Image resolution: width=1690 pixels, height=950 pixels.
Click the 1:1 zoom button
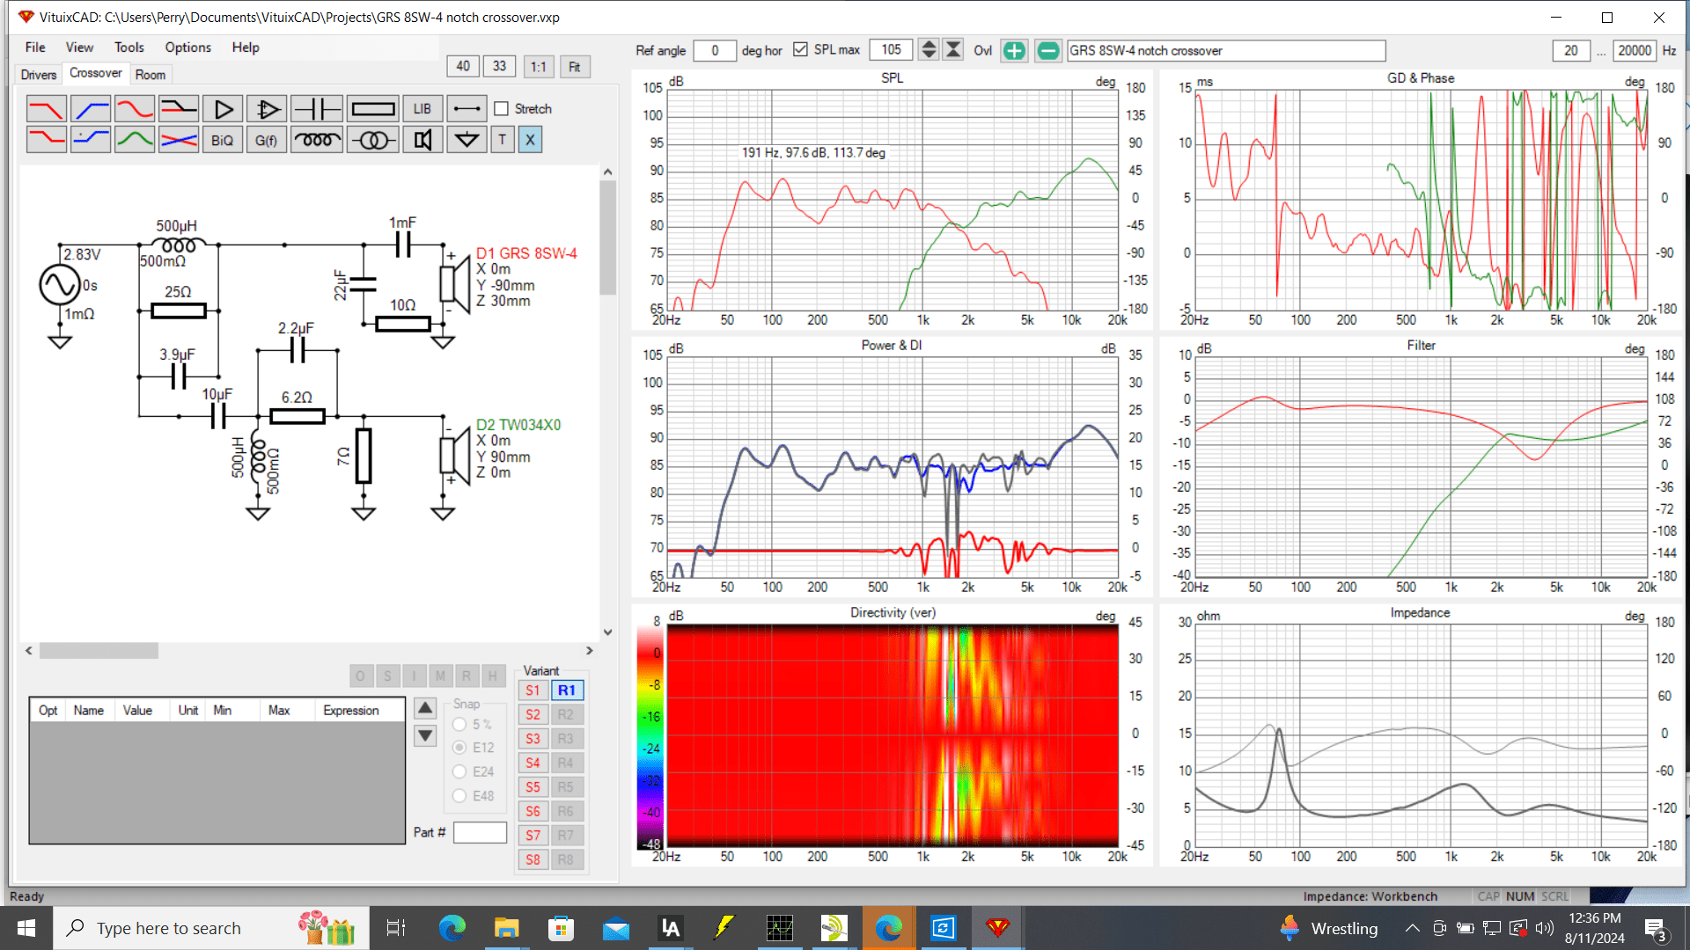539,67
